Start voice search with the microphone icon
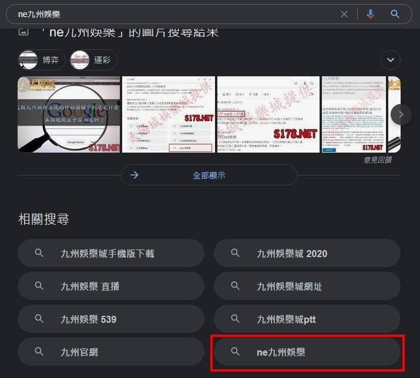This screenshot has width=420, height=378. [371, 14]
